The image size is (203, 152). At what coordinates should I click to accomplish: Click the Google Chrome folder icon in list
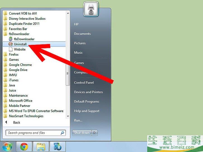pos(5,65)
